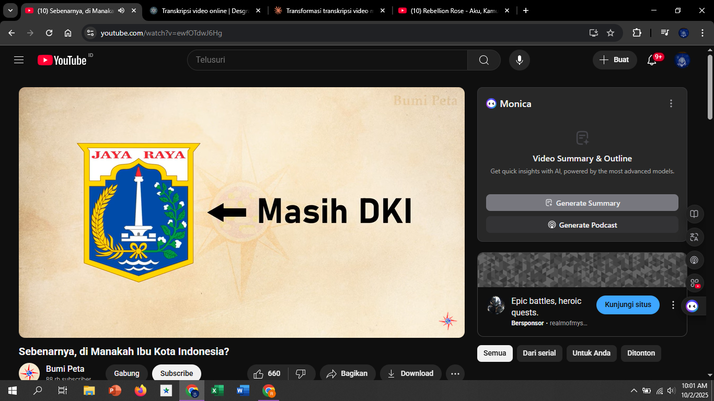This screenshot has width=714, height=401.
Task: Go back to the previous page
Action: click(x=11, y=33)
